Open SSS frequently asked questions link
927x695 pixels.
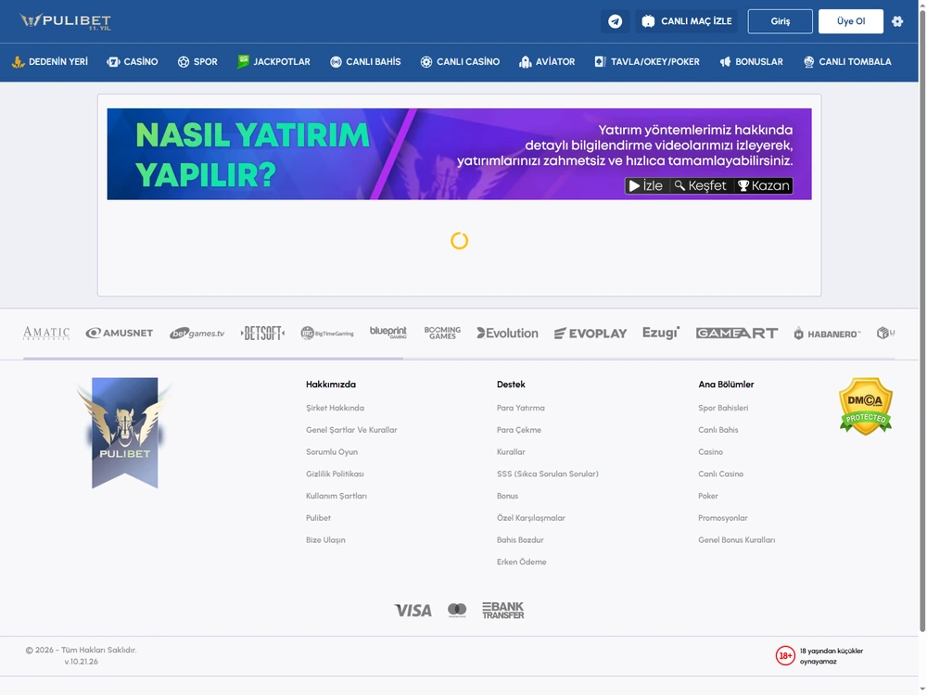tap(548, 474)
